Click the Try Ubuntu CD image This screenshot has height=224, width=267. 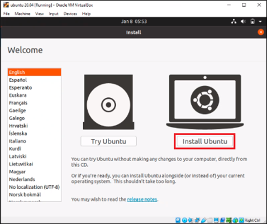point(108,102)
